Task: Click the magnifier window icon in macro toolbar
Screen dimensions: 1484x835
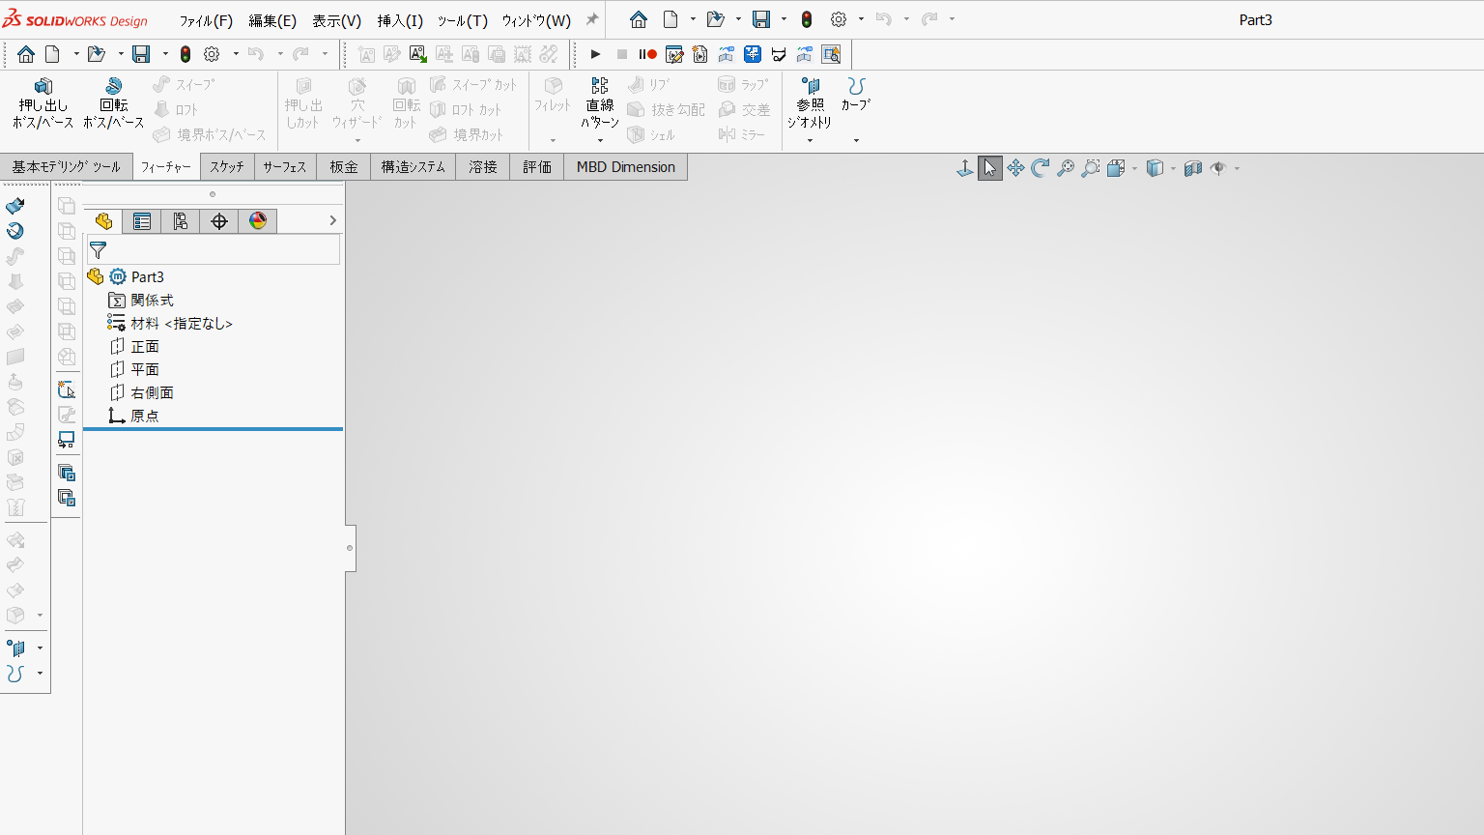Action: point(831,54)
